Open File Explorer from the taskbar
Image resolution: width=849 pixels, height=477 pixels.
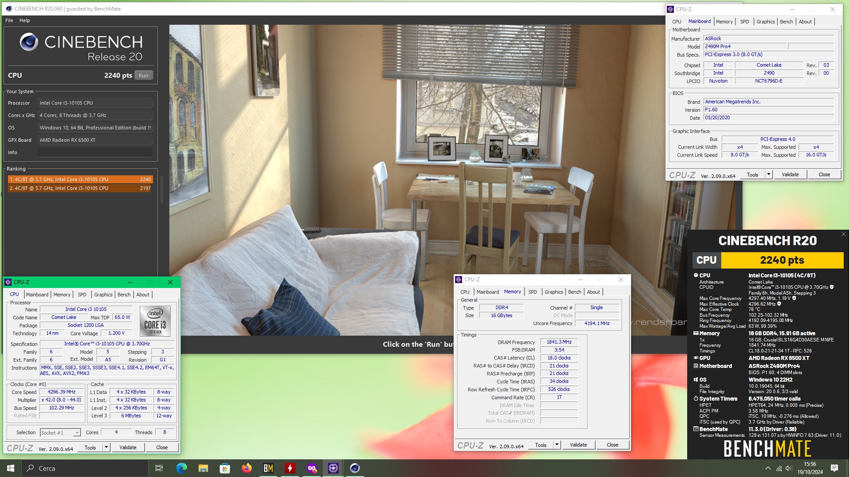pos(203,468)
